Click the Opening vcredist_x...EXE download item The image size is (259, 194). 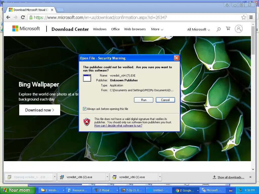coord(29,177)
